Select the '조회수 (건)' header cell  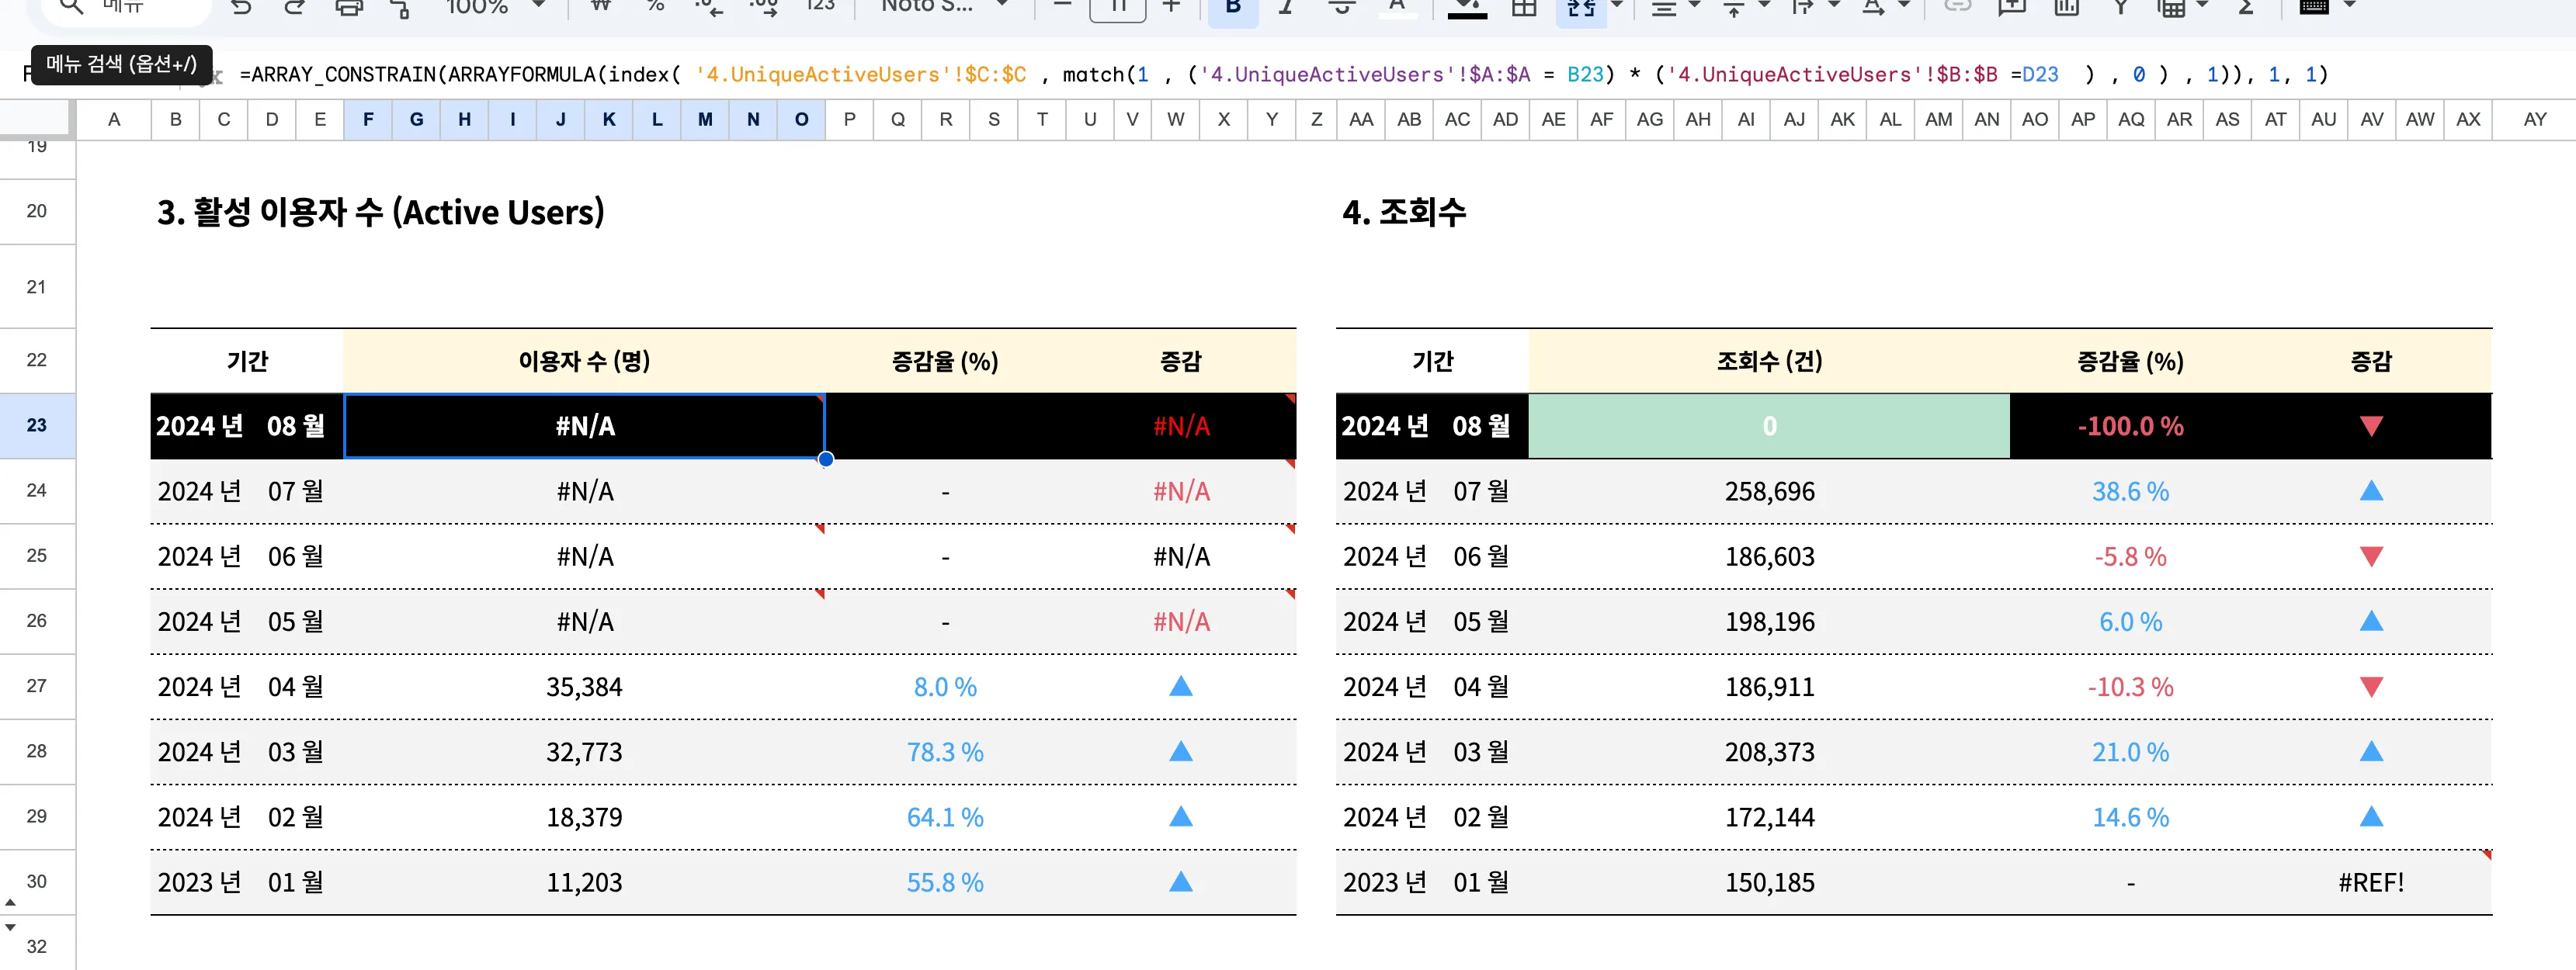[x=1769, y=361]
